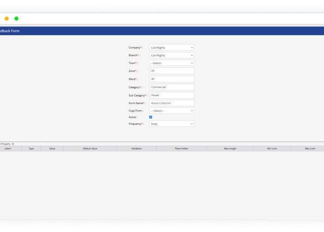Image resolution: width=324 pixels, height=232 pixels.
Task: Click the Min Limit column header
Action: pyautogui.click(x=272, y=148)
